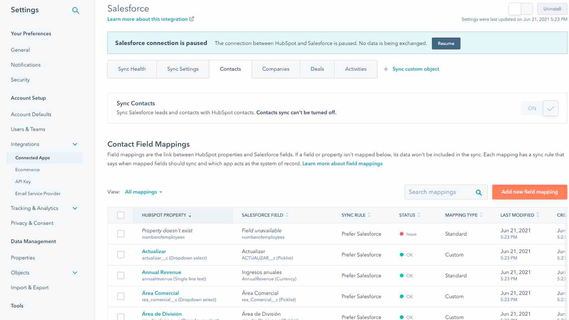This screenshot has width=569, height=320.
Task: Open Users & Teams in sidebar
Action: click(x=28, y=129)
